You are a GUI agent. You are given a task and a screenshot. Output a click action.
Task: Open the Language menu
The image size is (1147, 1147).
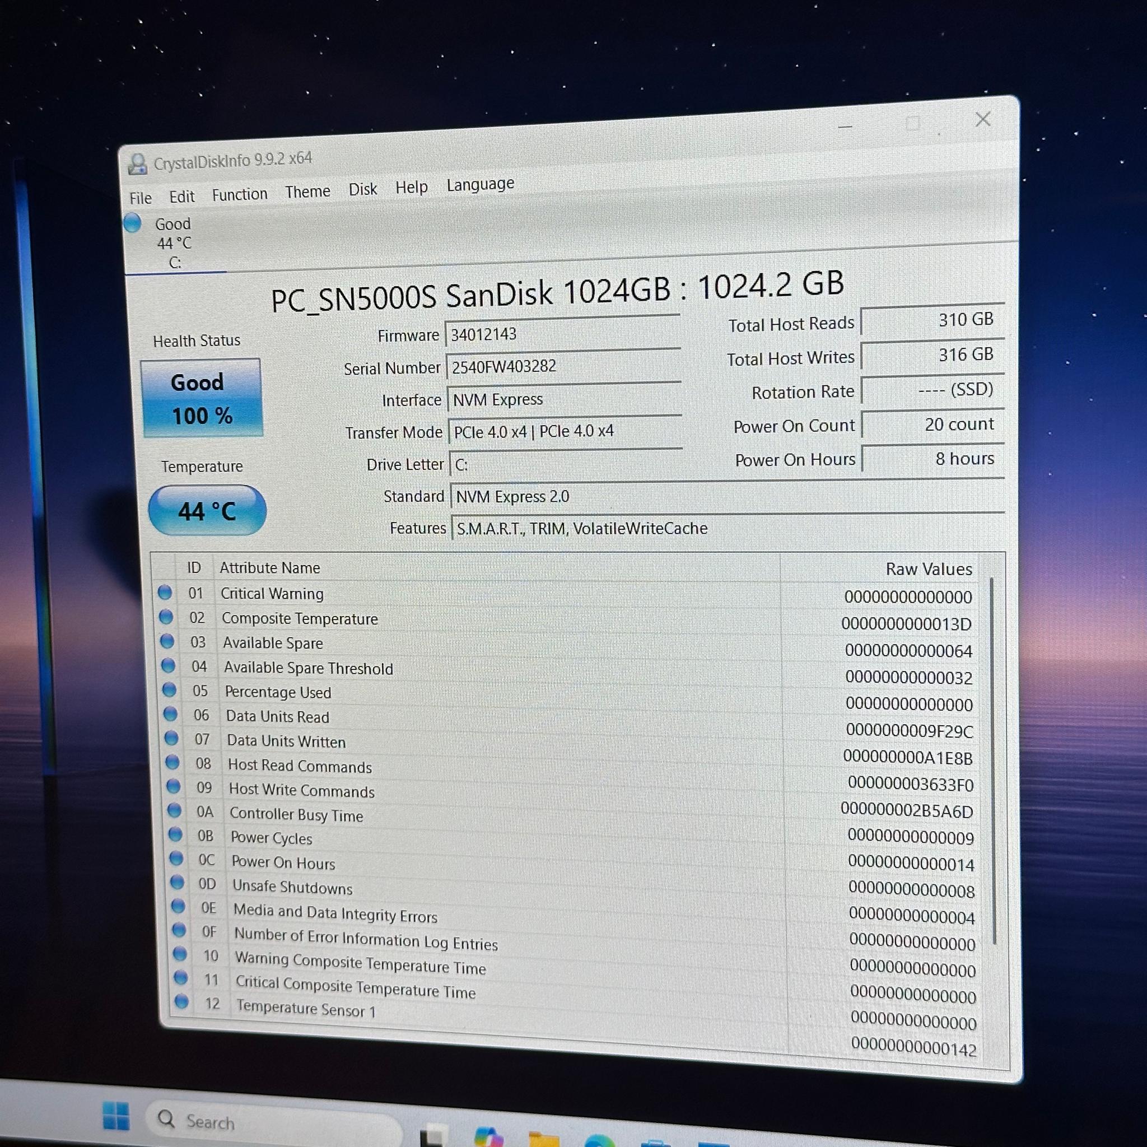481,185
